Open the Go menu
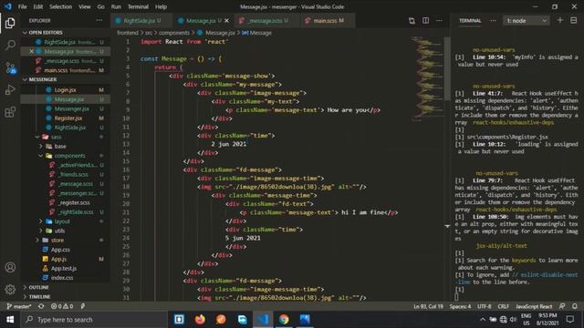 coord(101,6)
